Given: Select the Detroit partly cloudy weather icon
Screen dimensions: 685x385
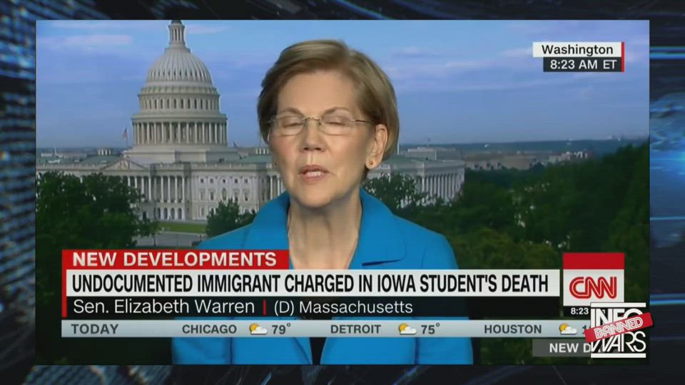Looking at the screenshot, I should 407,329.
